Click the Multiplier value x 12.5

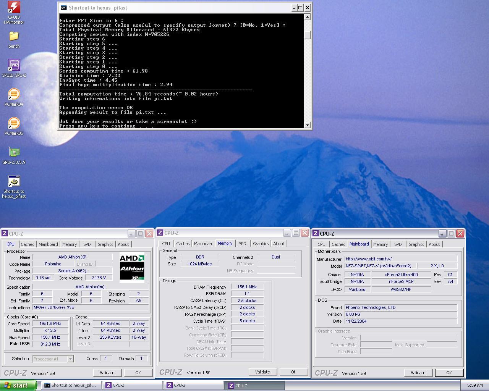point(50,330)
